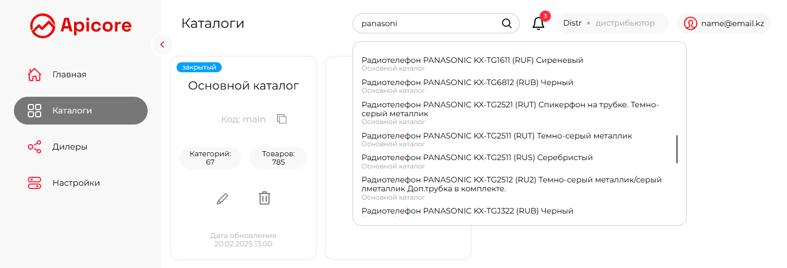The height and width of the screenshot is (268, 787).
Task: Click the magnifier search icon
Action: click(x=507, y=23)
